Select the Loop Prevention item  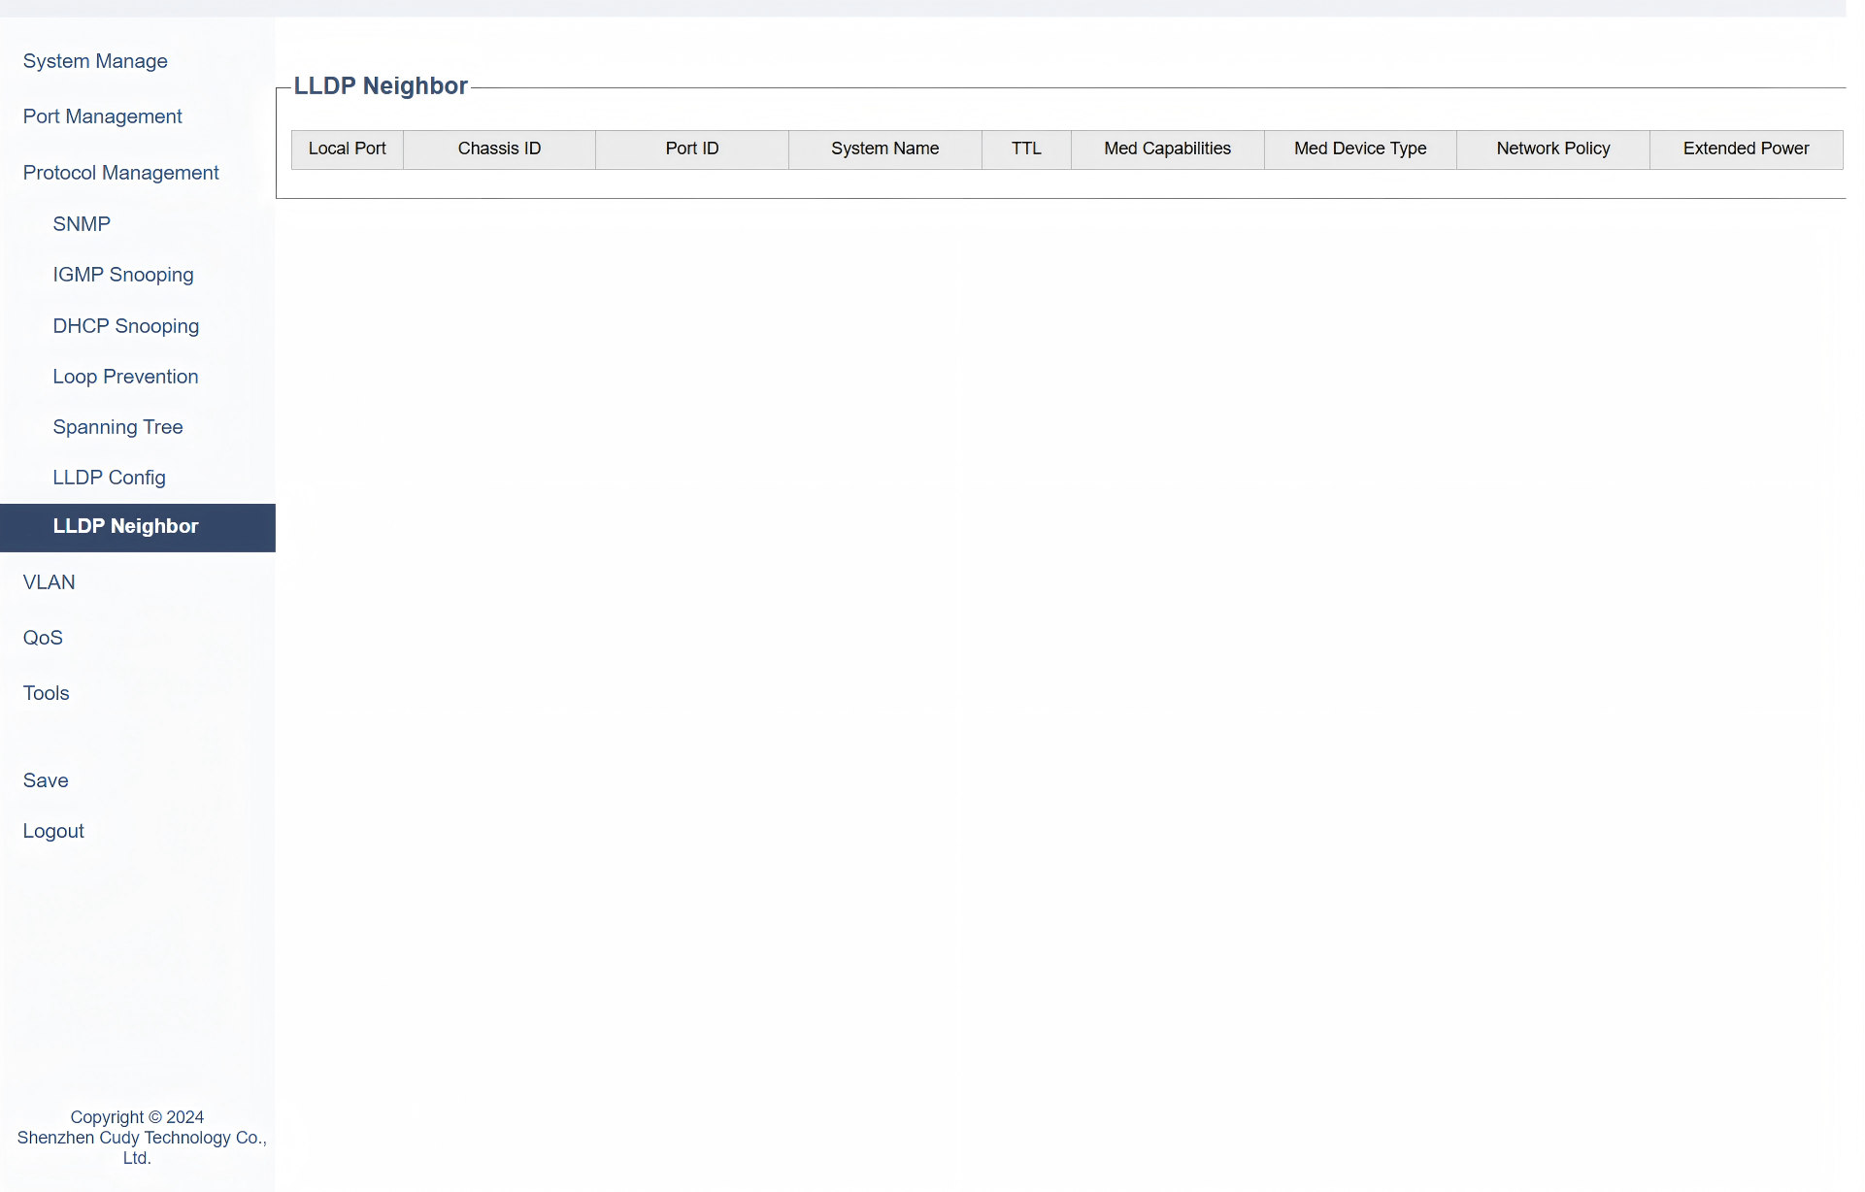point(125,377)
